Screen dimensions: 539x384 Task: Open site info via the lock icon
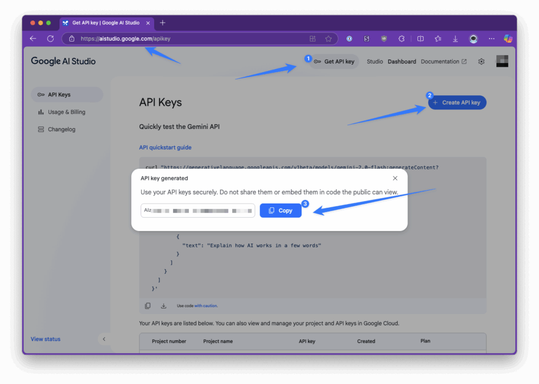pos(72,39)
